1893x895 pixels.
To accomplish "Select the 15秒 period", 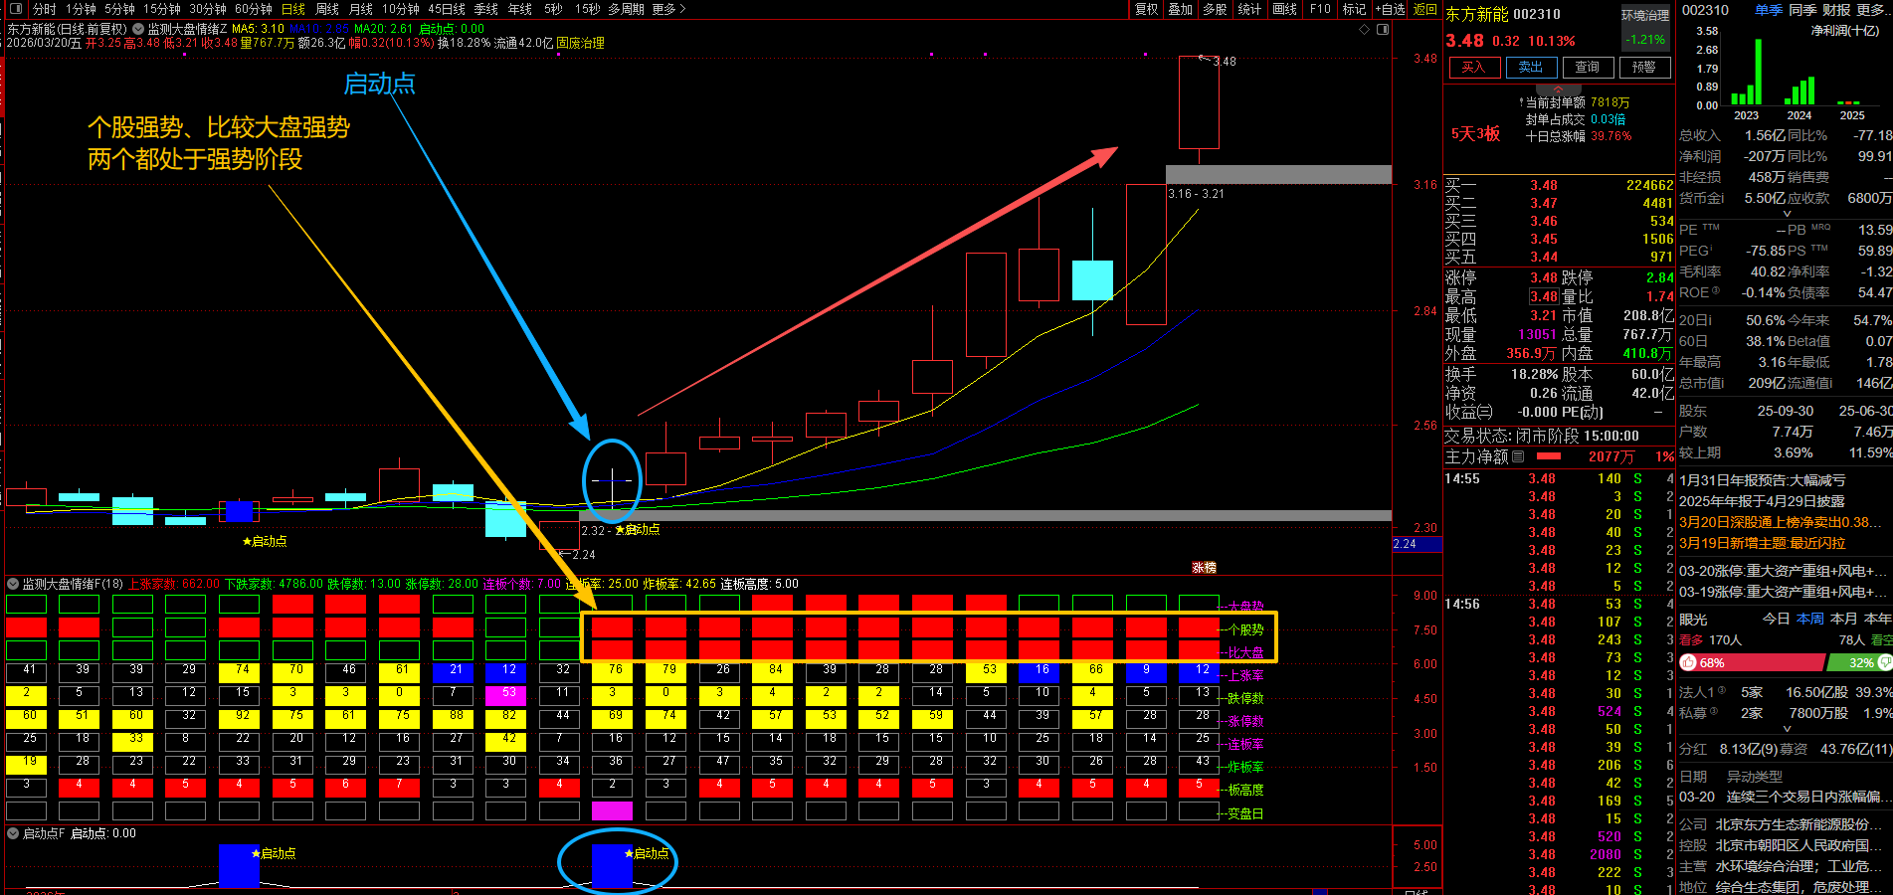I will point(587,9).
